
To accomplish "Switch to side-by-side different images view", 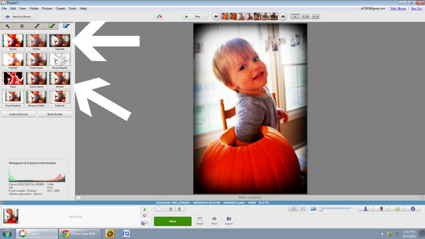I will 305,17.
